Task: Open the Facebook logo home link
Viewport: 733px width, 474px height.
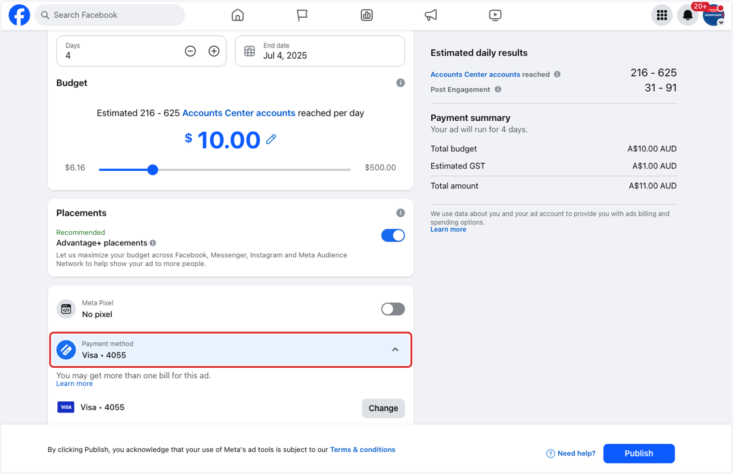Action: 19,15
